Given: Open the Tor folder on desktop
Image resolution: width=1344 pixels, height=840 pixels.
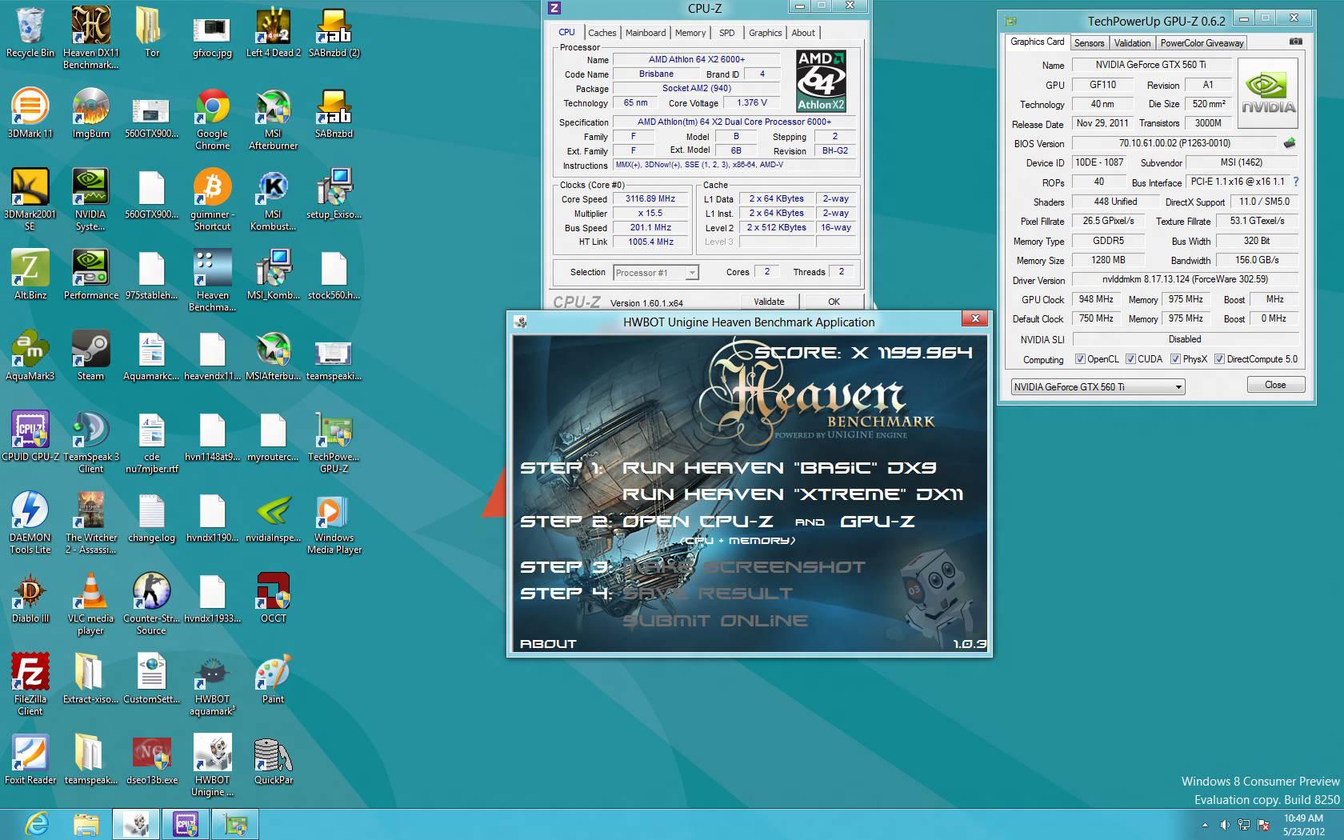Looking at the screenshot, I should (151, 34).
